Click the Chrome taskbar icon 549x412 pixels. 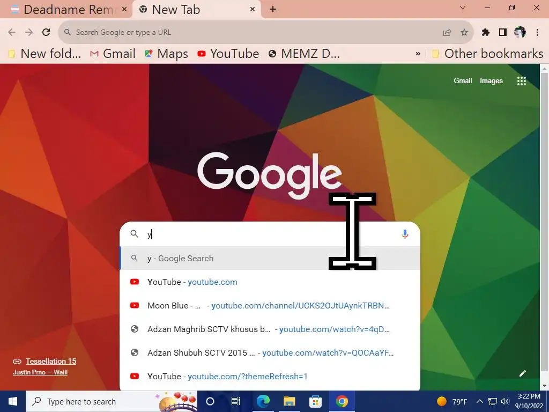pos(342,401)
